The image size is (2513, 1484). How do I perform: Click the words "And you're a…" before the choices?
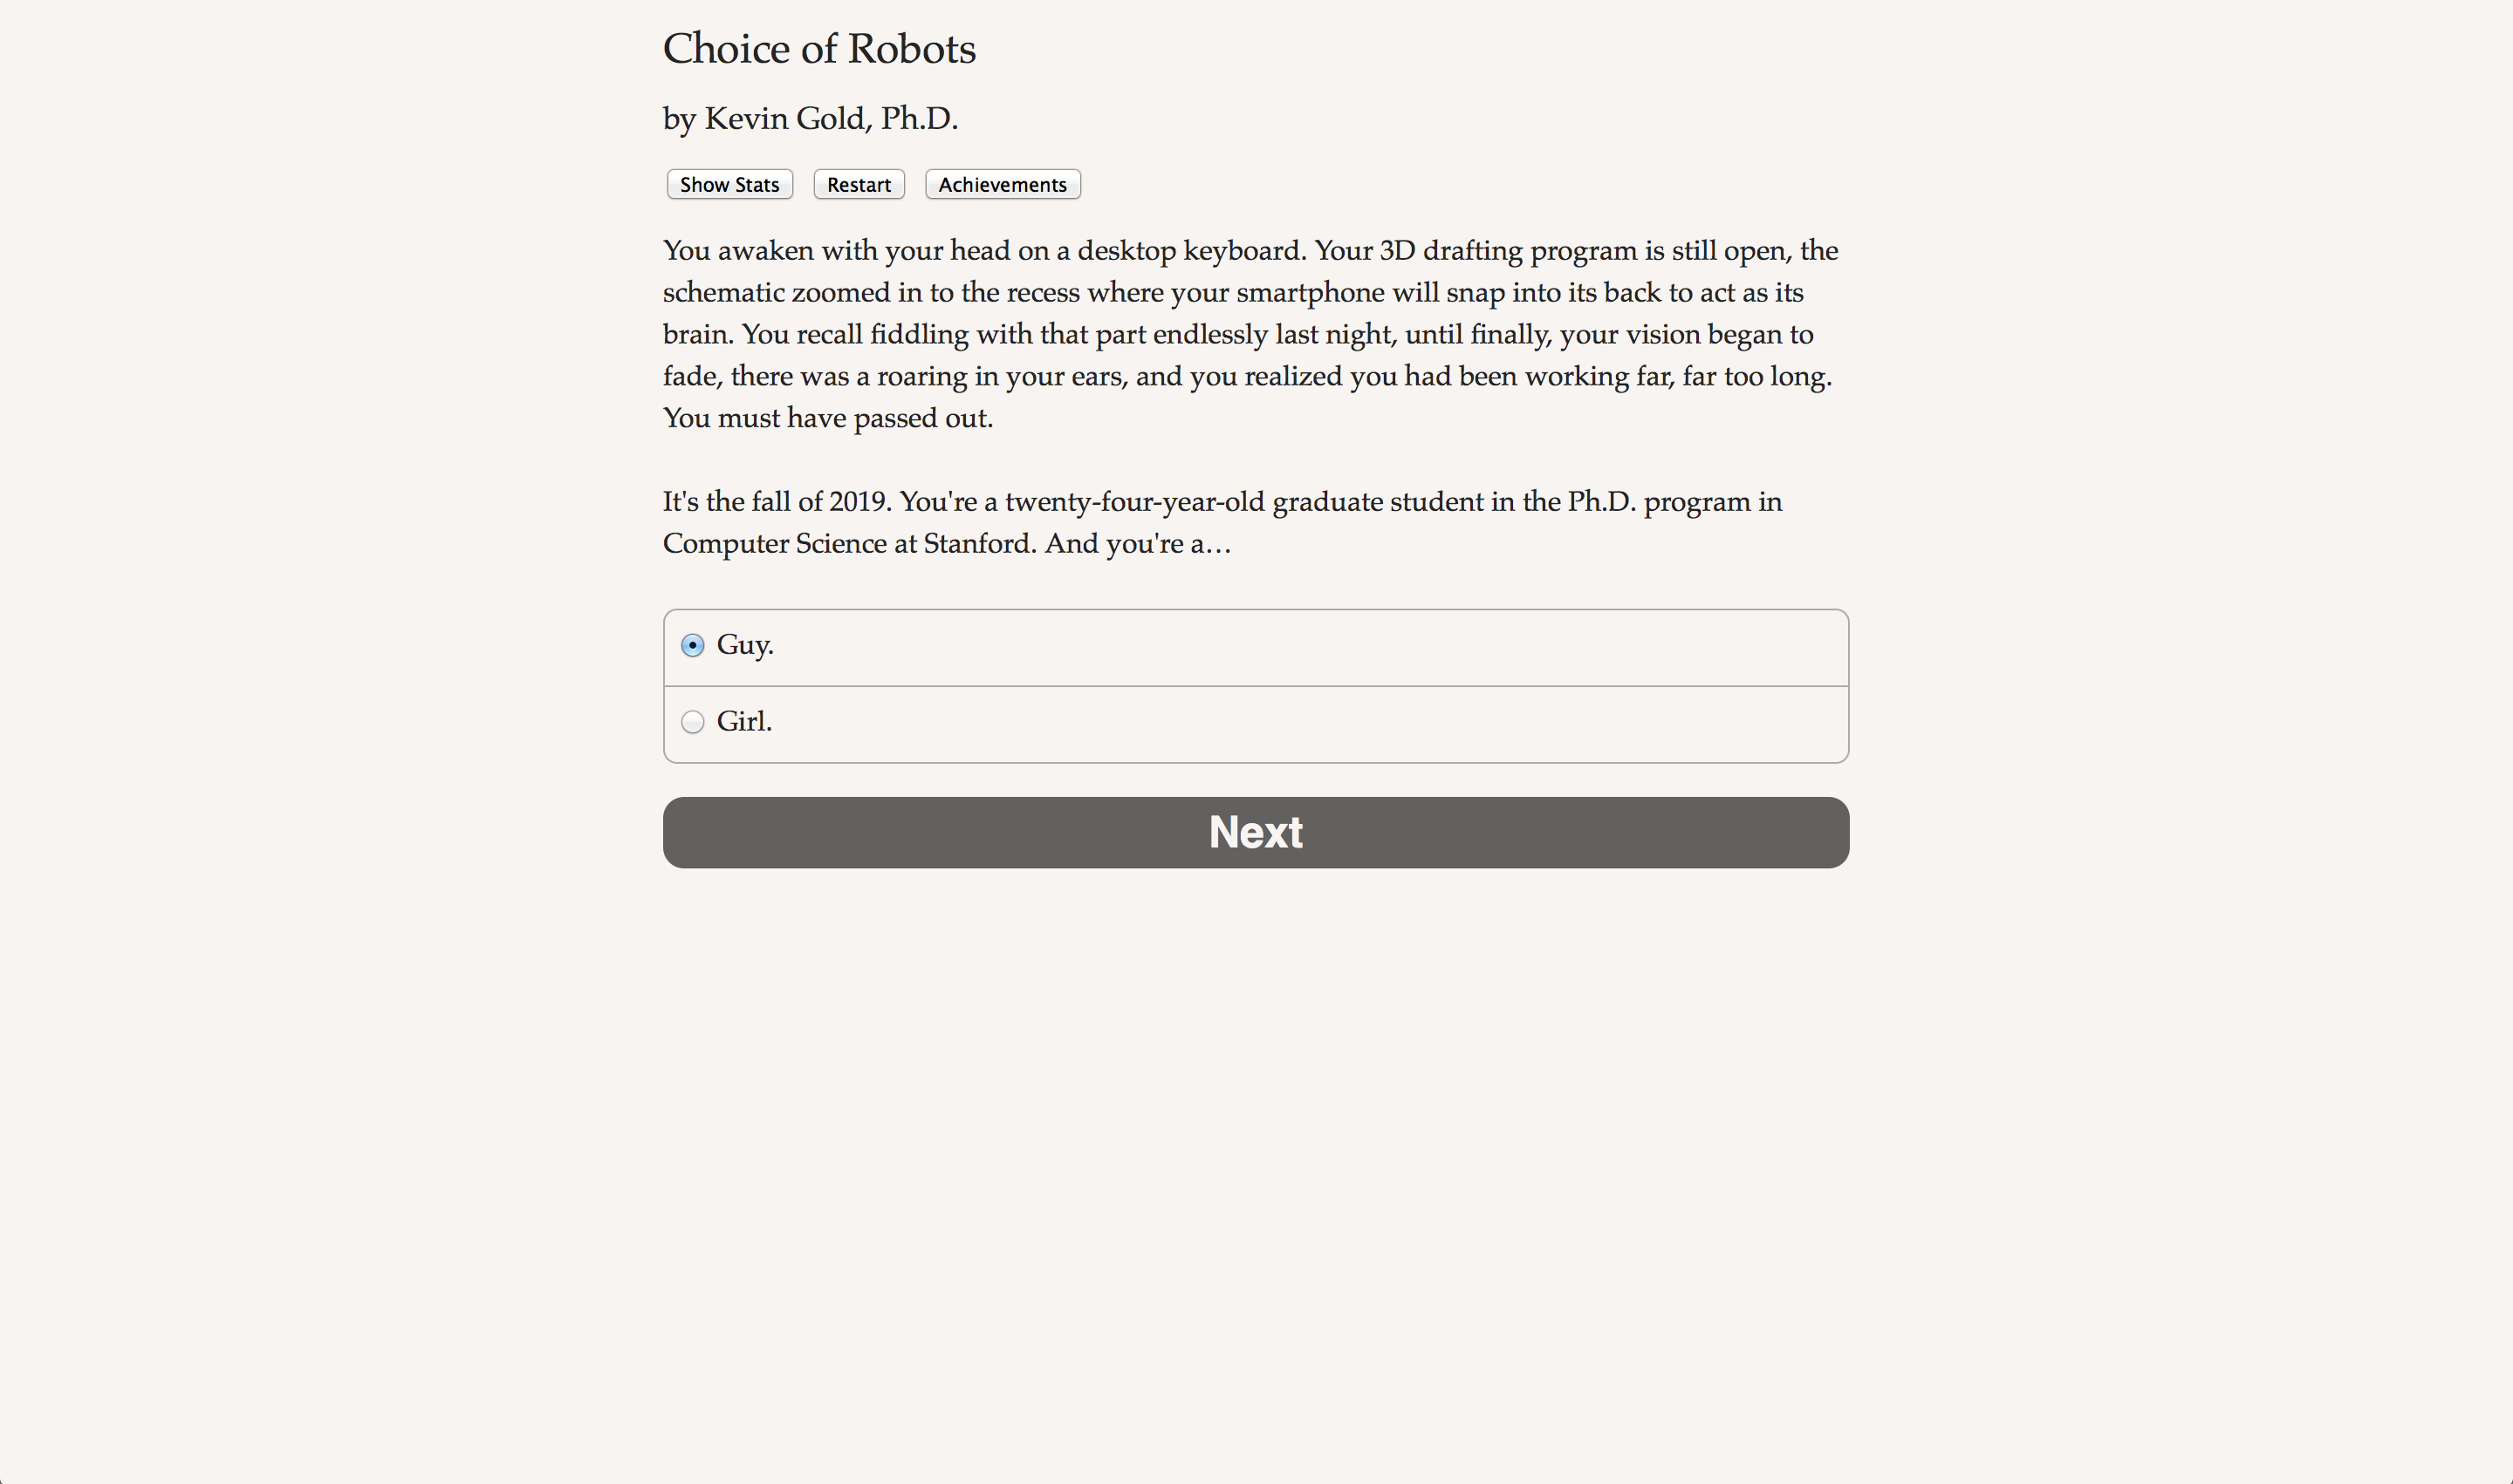(x=1137, y=544)
